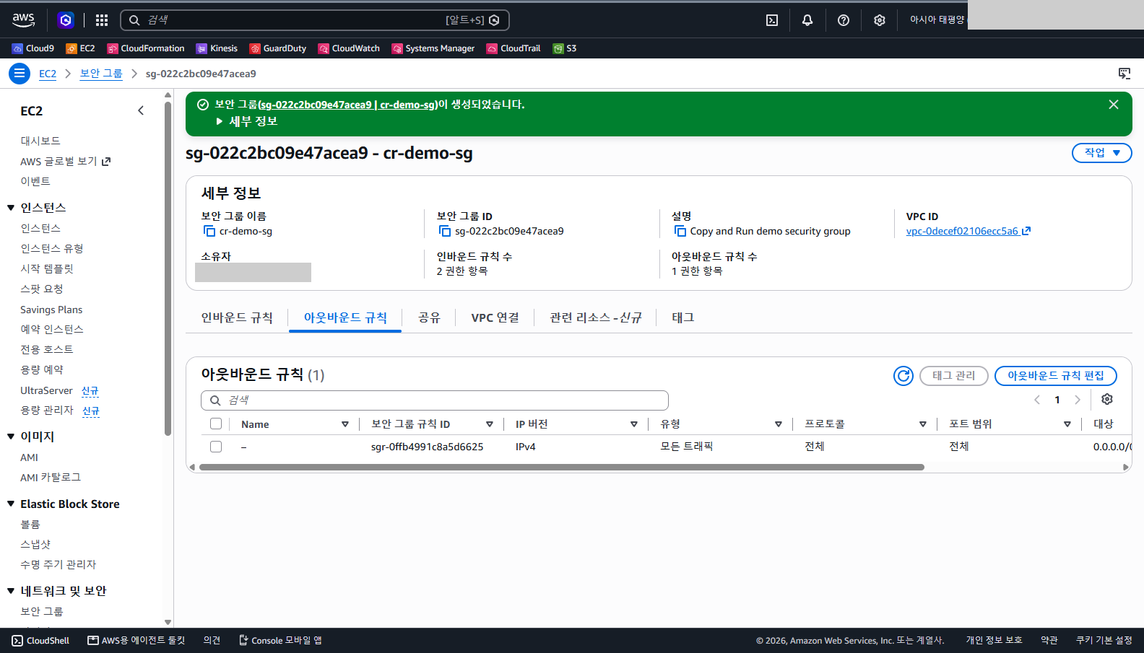Screen dimensions: 1144x653
Task: Go to EC2 breadcrumb link
Action: point(48,74)
